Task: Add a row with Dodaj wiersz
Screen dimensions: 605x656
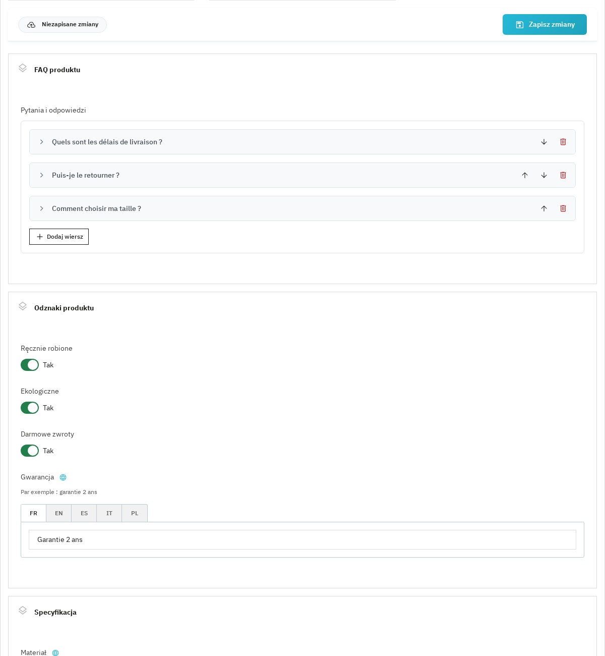Action: pos(59,237)
